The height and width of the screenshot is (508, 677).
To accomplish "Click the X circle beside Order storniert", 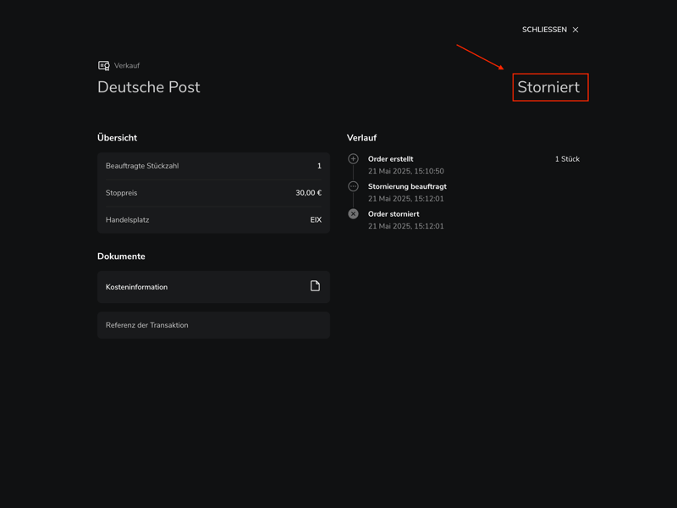I will 353,214.
